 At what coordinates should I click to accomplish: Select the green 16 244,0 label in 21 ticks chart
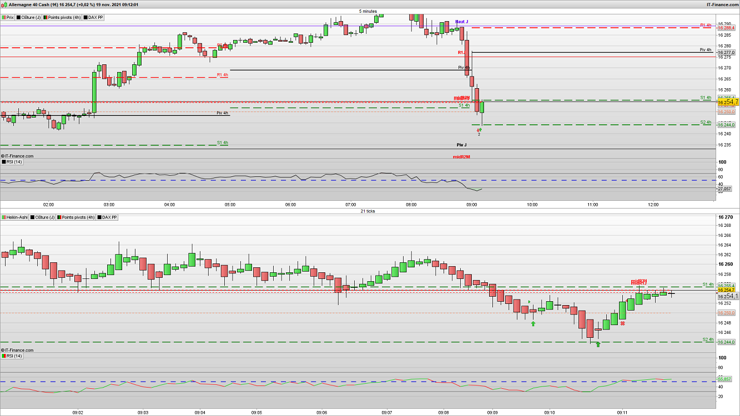click(x=726, y=342)
